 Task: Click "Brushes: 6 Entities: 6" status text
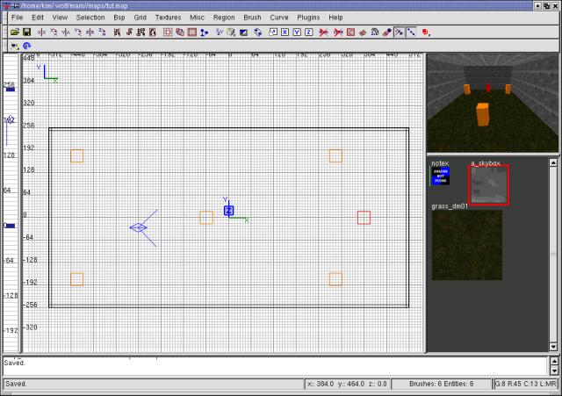coord(441,384)
